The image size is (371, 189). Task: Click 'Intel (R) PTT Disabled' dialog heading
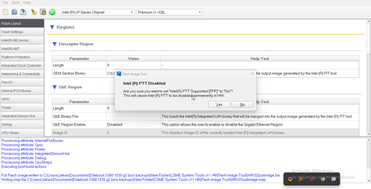click(x=144, y=83)
